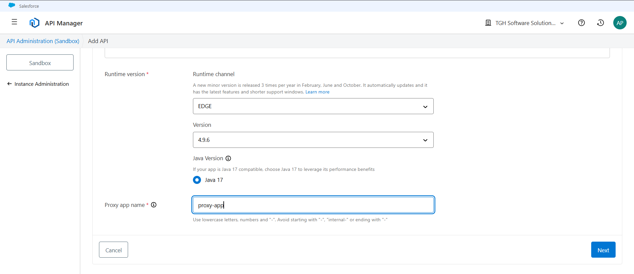
Task: Click the Java Version label text
Action: coord(208,158)
